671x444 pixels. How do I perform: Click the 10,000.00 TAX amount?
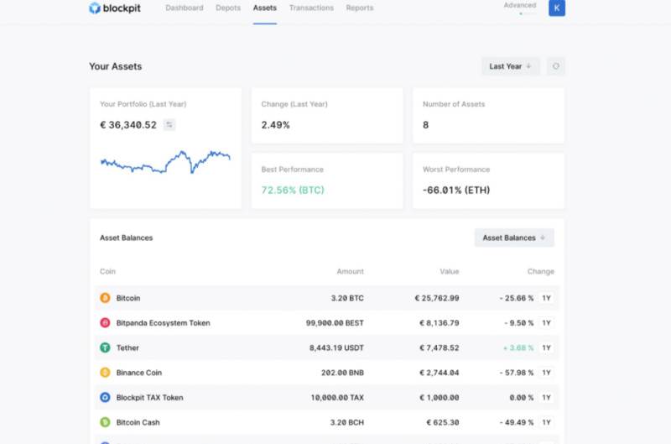click(337, 397)
